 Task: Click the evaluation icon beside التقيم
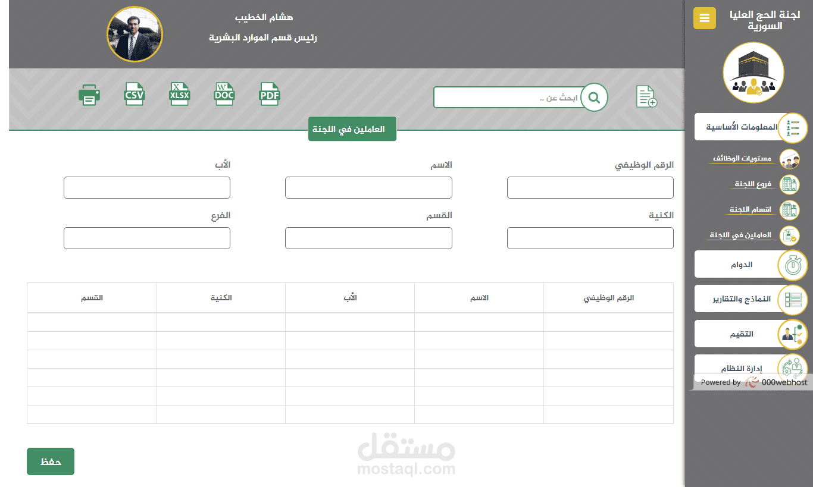pyautogui.click(x=792, y=334)
